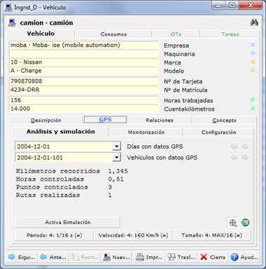Cycle the Periodo 1/16 s setting

[x=54, y=235]
